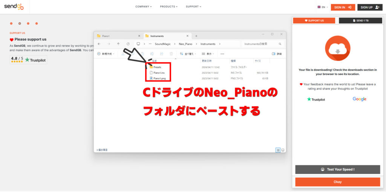Click the orange cloud download icon
The image size is (386, 192).
(x=337, y=49)
